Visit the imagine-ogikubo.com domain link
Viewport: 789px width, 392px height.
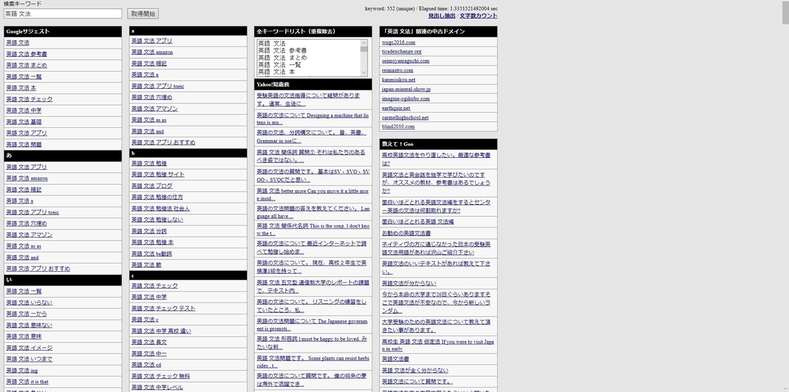[406, 99]
